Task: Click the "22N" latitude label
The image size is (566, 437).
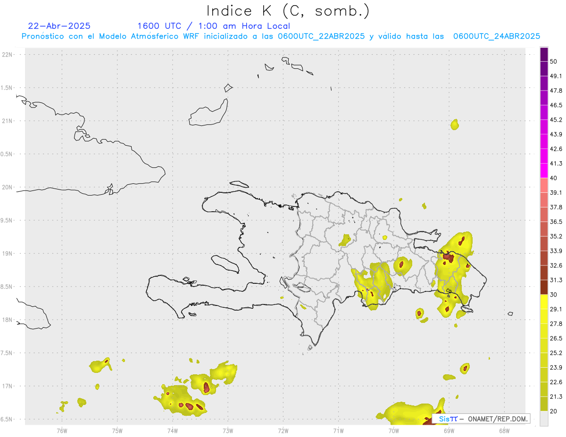Action: tap(8, 54)
